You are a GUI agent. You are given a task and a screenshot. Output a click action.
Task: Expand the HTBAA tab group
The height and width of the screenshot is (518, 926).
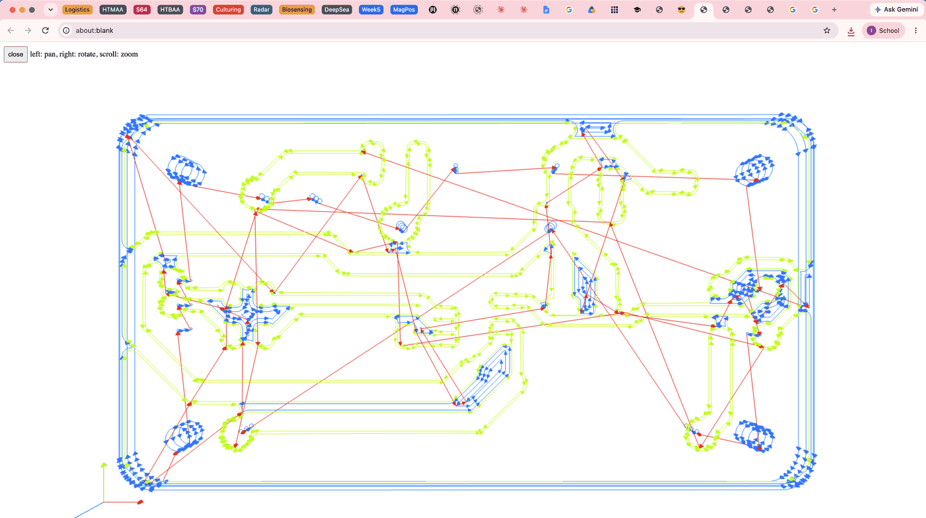(170, 10)
